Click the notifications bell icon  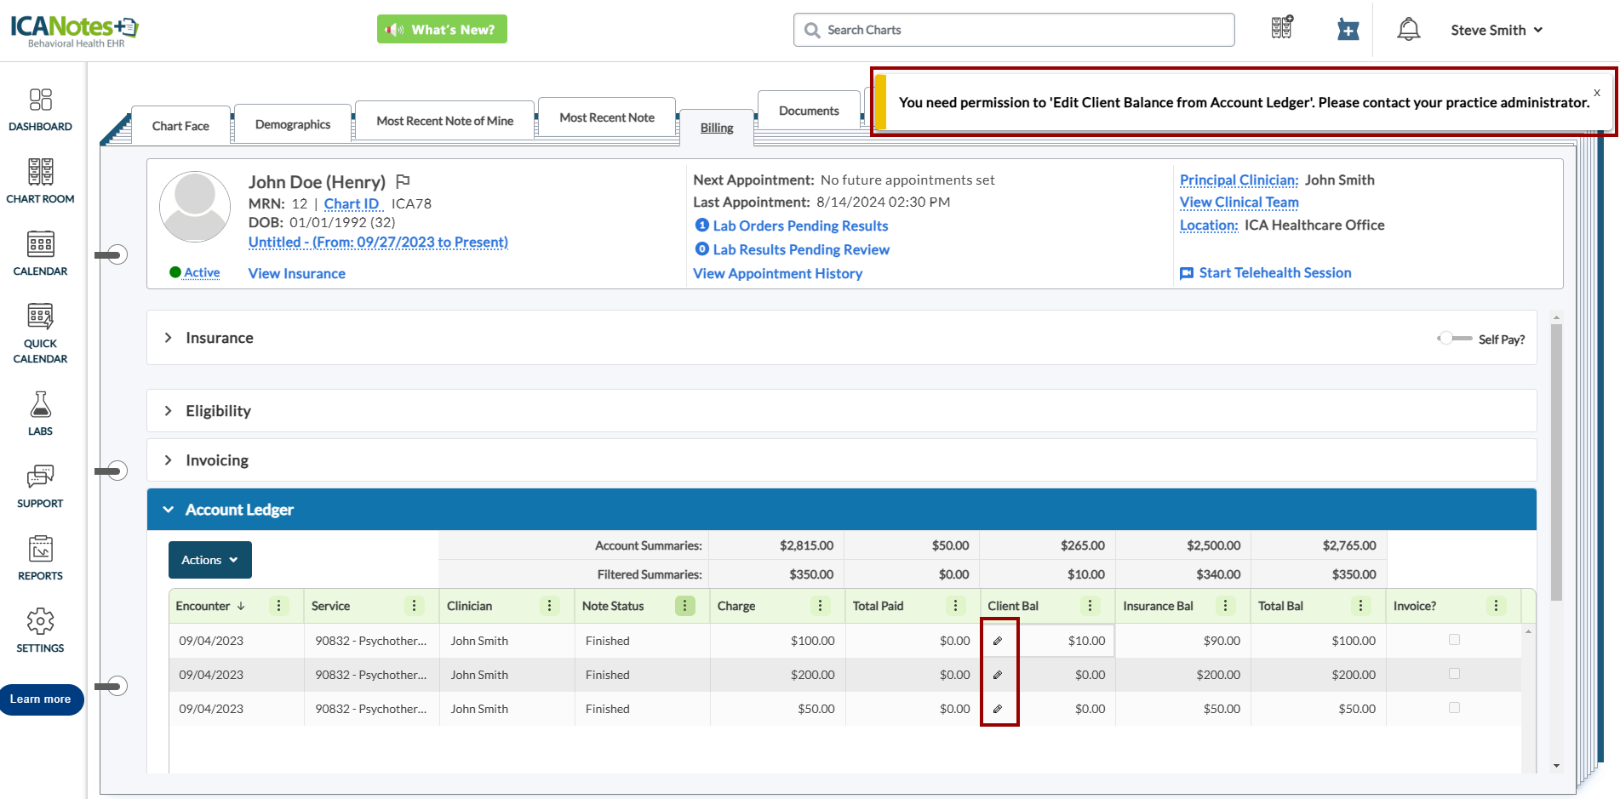click(x=1408, y=30)
